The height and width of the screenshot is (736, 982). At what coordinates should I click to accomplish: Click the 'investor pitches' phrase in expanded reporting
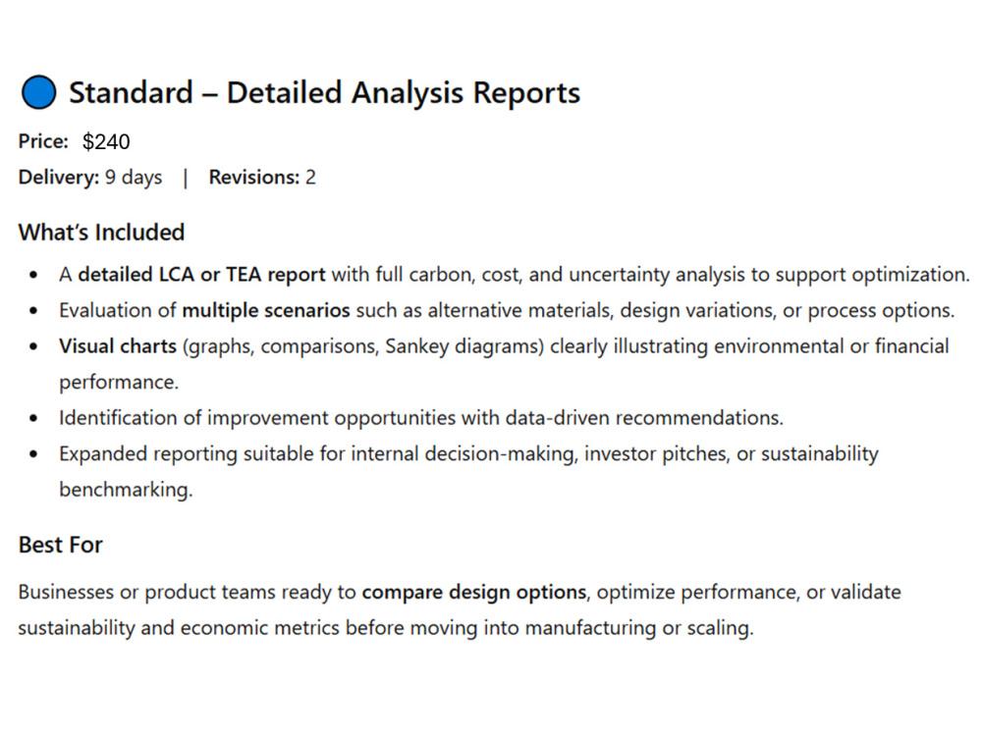pyautogui.click(x=657, y=453)
